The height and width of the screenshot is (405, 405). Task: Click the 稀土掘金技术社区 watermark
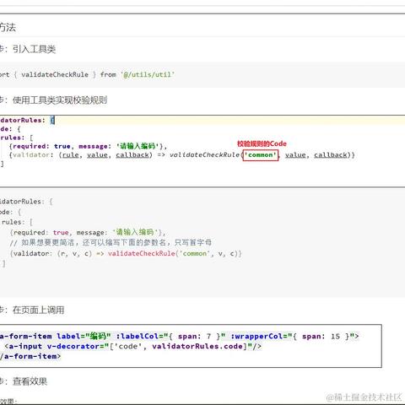364,397
